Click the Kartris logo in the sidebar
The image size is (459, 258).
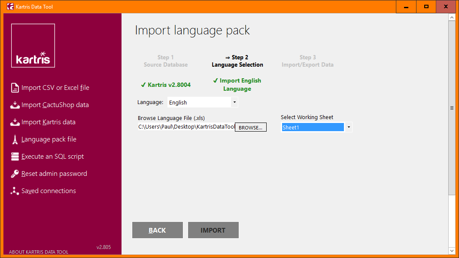[x=33, y=46]
